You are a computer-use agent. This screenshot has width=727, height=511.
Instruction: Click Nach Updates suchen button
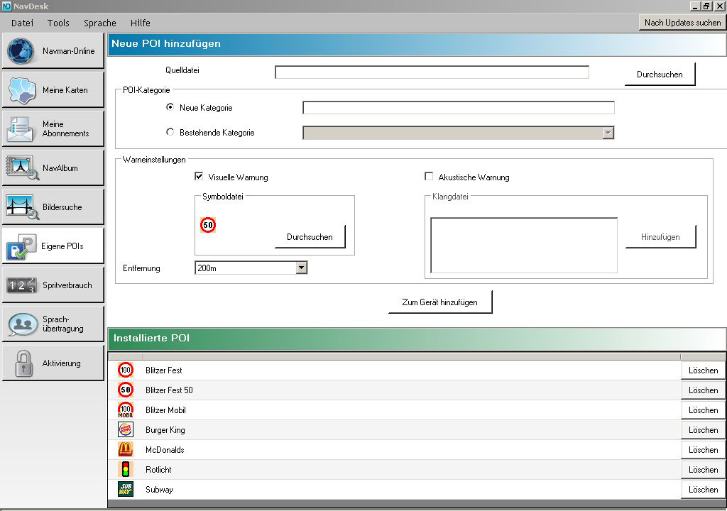(682, 23)
